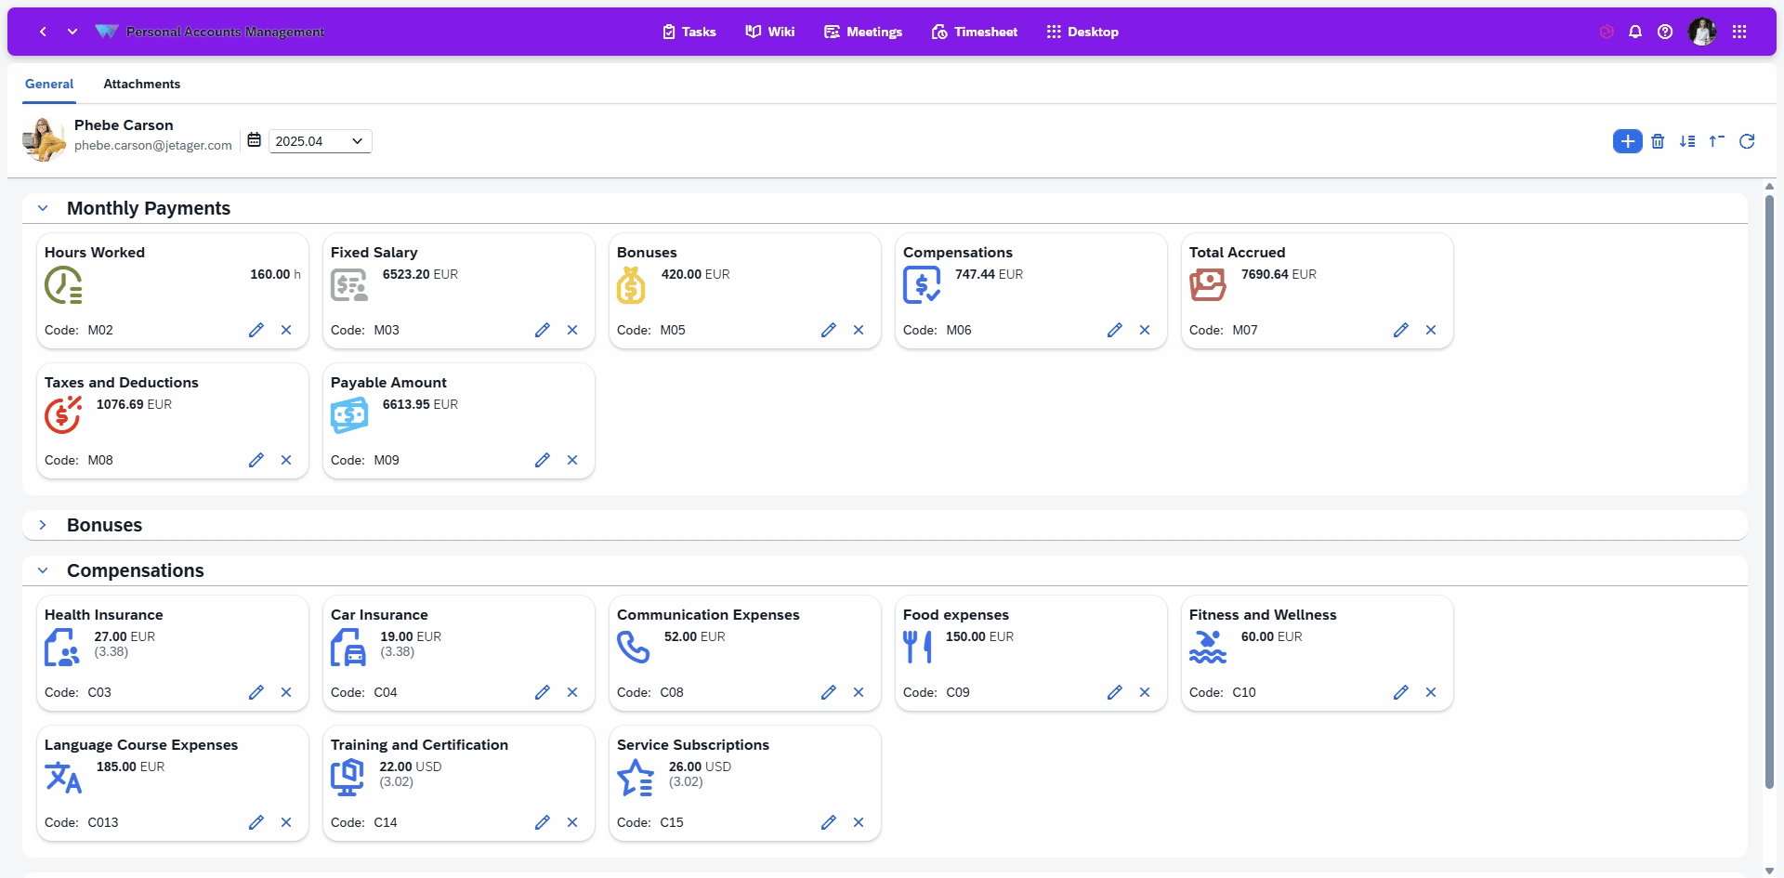Edit the Health Insurance compensation

(x=256, y=692)
